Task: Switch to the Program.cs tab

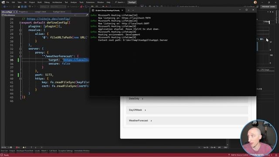Action: 23,12
